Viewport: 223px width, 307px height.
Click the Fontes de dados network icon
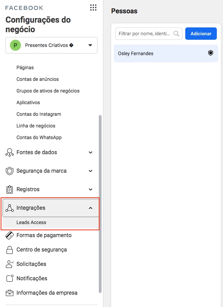point(10,152)
